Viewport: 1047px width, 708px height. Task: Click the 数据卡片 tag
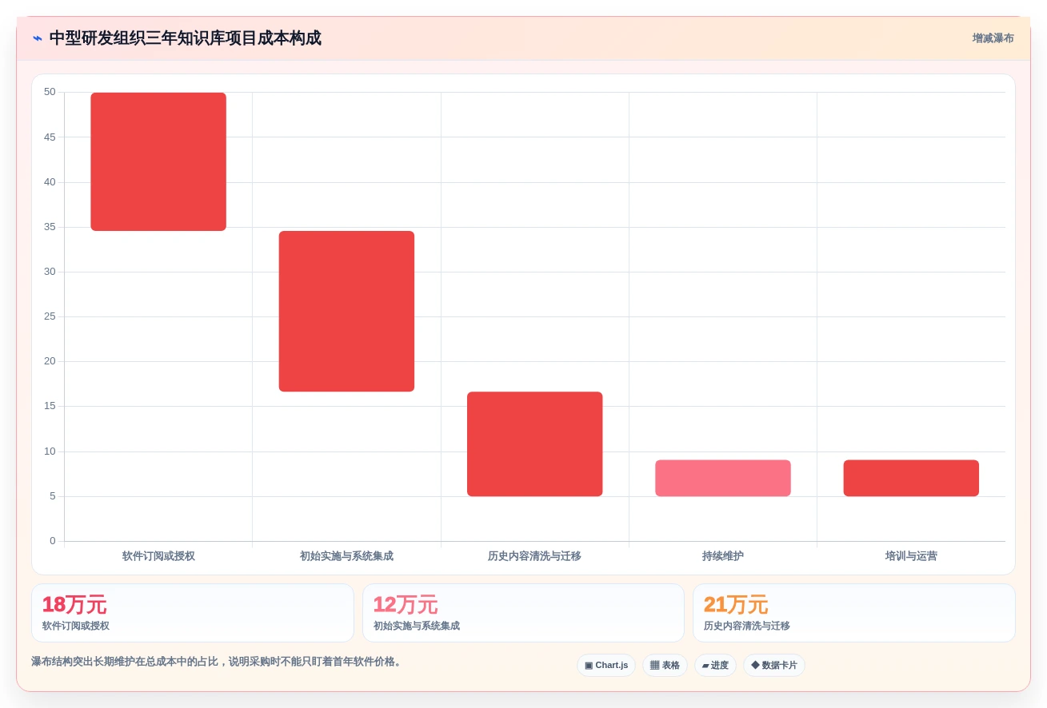tap(774, 665)
